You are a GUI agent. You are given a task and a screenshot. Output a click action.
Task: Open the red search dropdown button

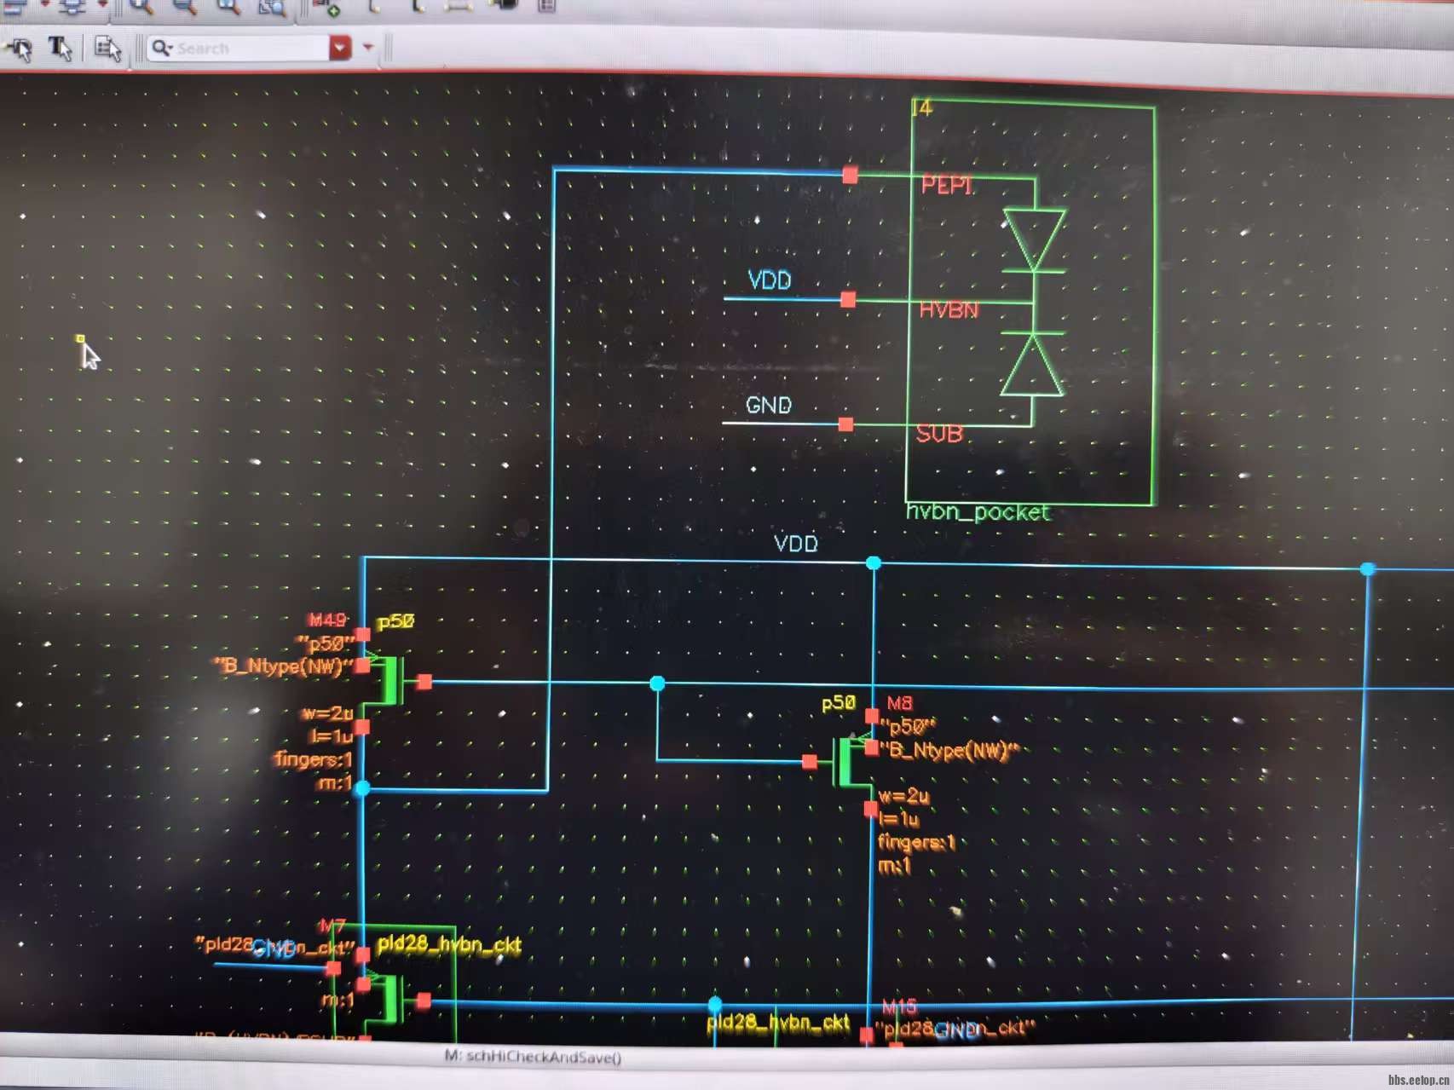coord(340,48)
